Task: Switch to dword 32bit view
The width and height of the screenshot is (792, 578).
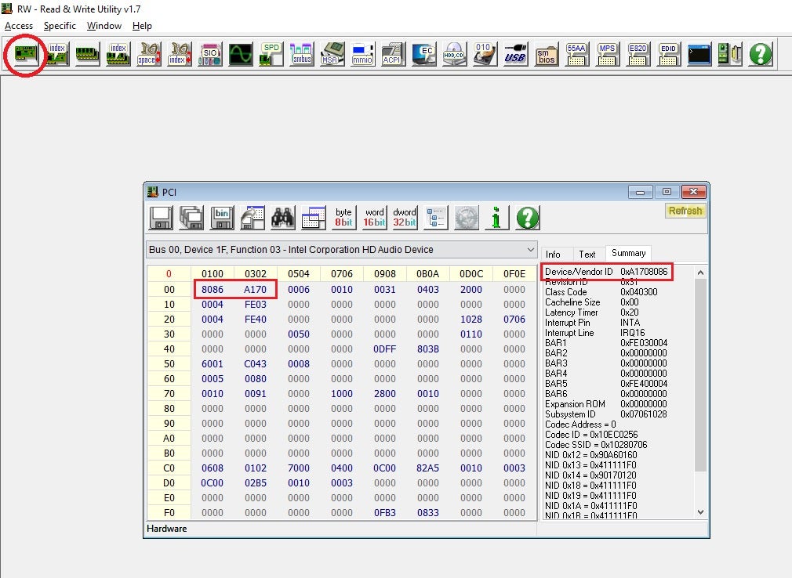Action: (x=405, y=218)
